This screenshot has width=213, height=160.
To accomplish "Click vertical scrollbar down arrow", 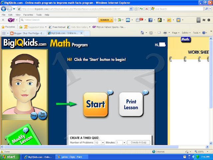I will (211, 143).
